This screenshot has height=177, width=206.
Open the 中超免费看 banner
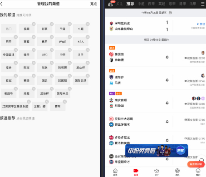click(157, 150)
